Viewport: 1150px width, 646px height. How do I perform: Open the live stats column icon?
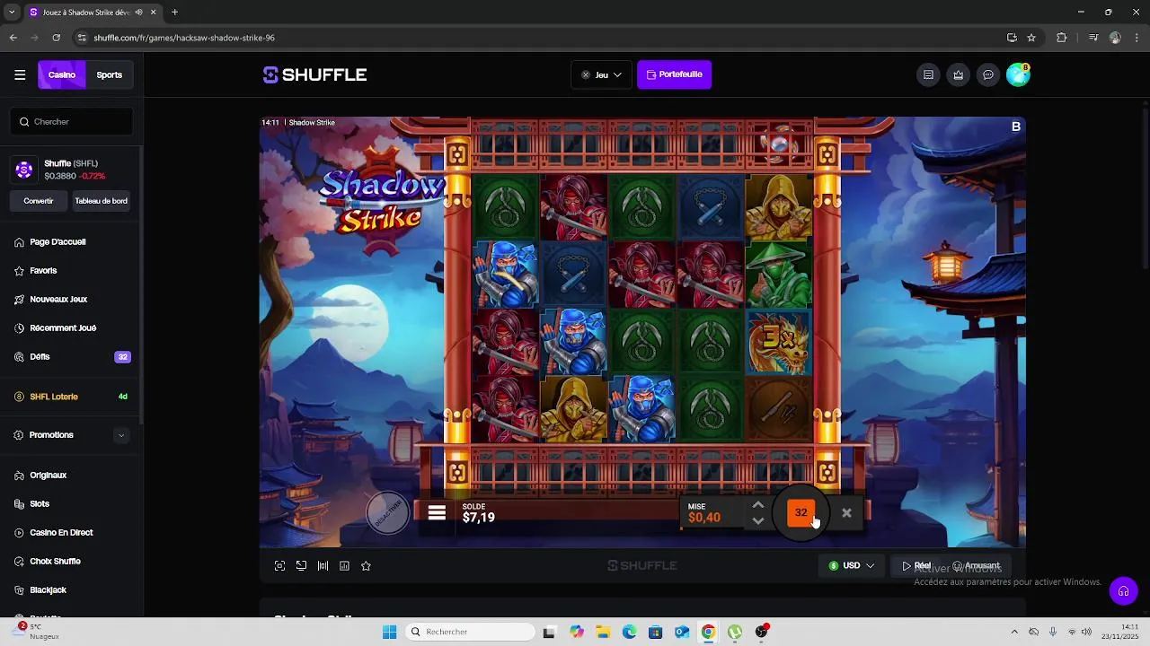pyautogui.click(x=323, y=566)
